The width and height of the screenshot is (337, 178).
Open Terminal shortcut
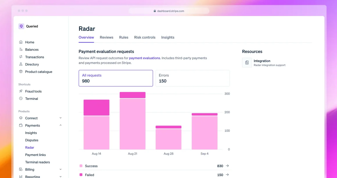(32, 98)
